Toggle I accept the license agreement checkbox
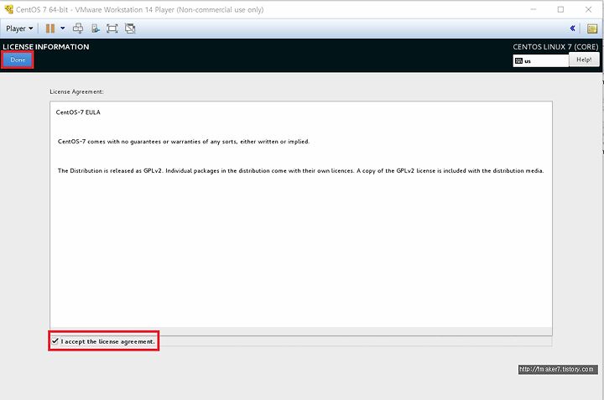 click(x=55, y=341)
